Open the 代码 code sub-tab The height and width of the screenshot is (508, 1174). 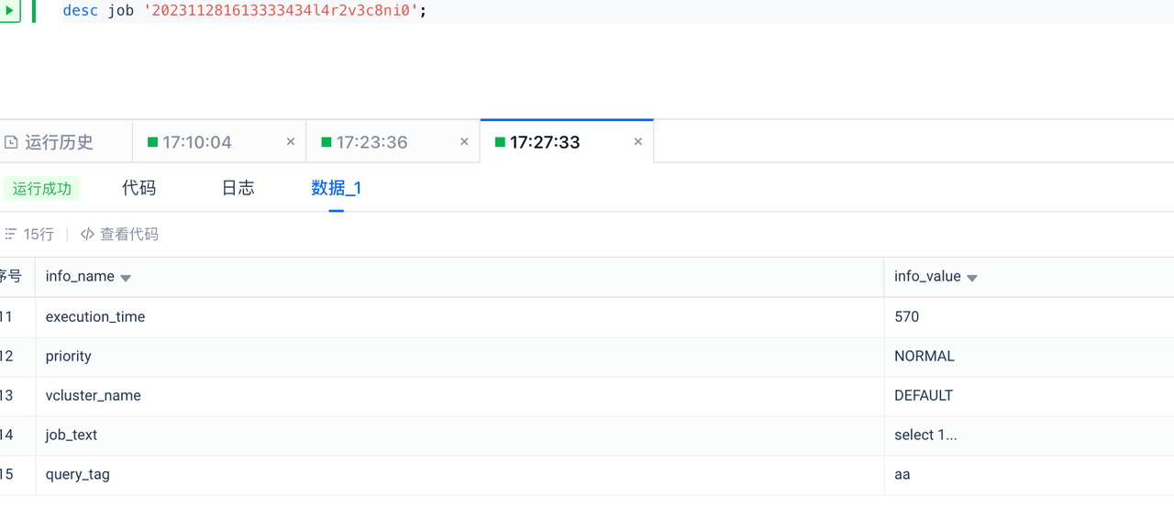(x=138, y=188)
